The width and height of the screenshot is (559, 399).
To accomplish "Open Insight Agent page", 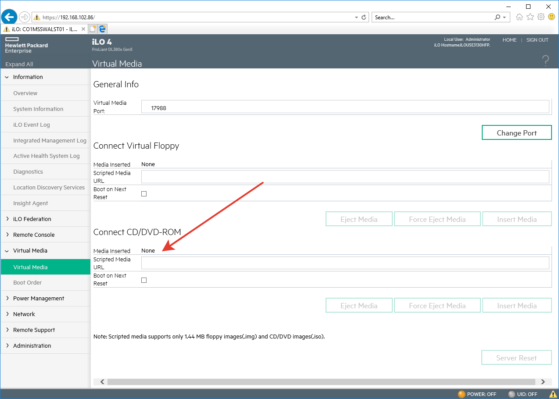I will point(31,203).
